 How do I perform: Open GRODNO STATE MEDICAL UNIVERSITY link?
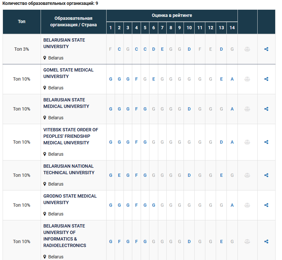click(x=70, y=199)
